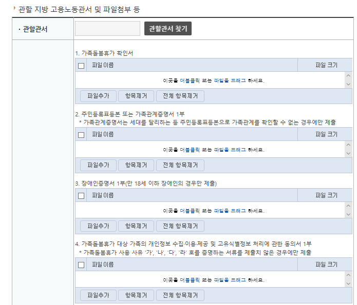Click the drop area of 장애인증명서 file list
The image size is (357, 305).
click(x=210, y=210)
